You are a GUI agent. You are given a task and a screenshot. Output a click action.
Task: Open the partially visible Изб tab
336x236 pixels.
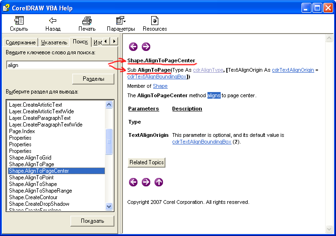[x=97, y=42]
